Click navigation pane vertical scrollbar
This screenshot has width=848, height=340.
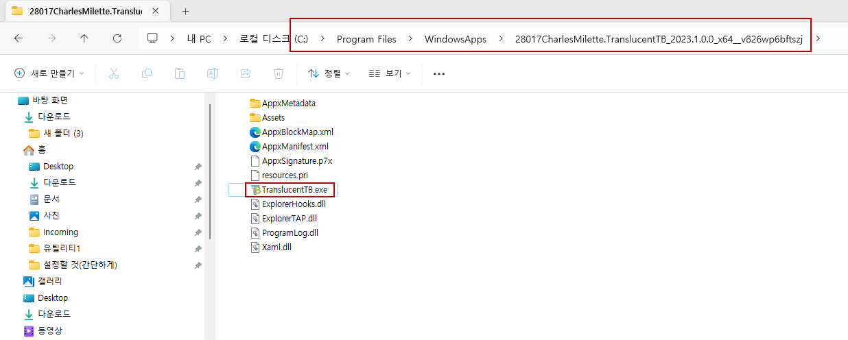(210, 173)
